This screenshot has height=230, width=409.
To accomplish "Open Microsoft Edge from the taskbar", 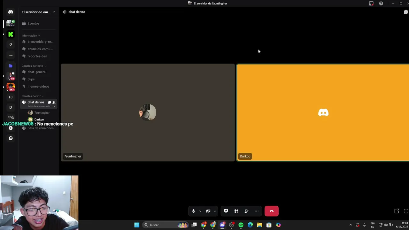I will (250, 225).
